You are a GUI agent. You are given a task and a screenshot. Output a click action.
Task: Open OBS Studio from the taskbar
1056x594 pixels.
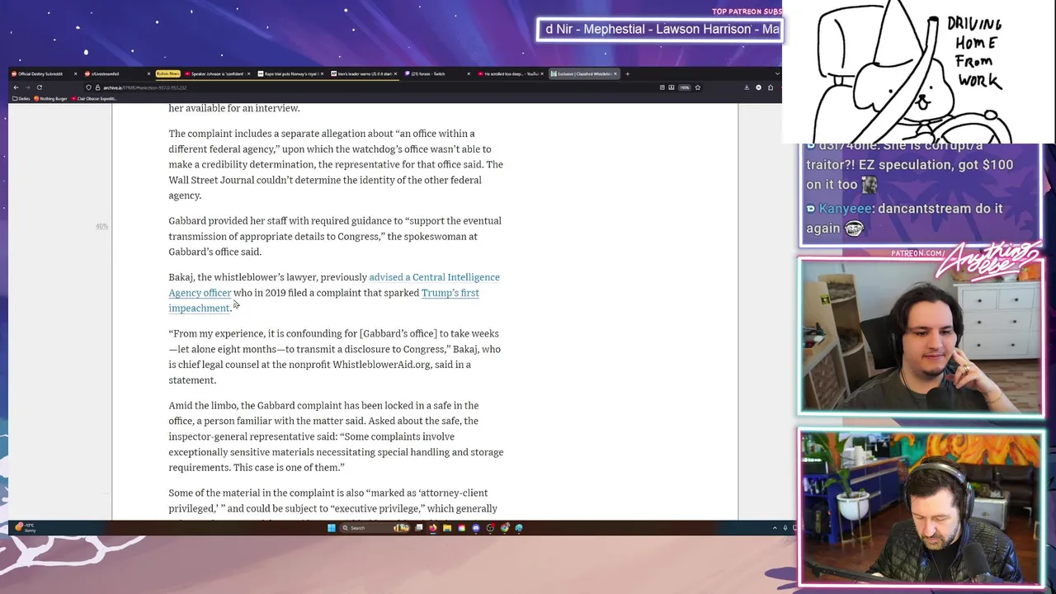490,528
